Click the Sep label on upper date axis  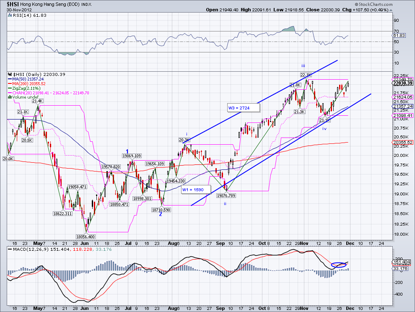coord(220,243)
